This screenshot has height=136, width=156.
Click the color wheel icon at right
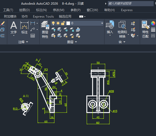(x=153, y=23)
